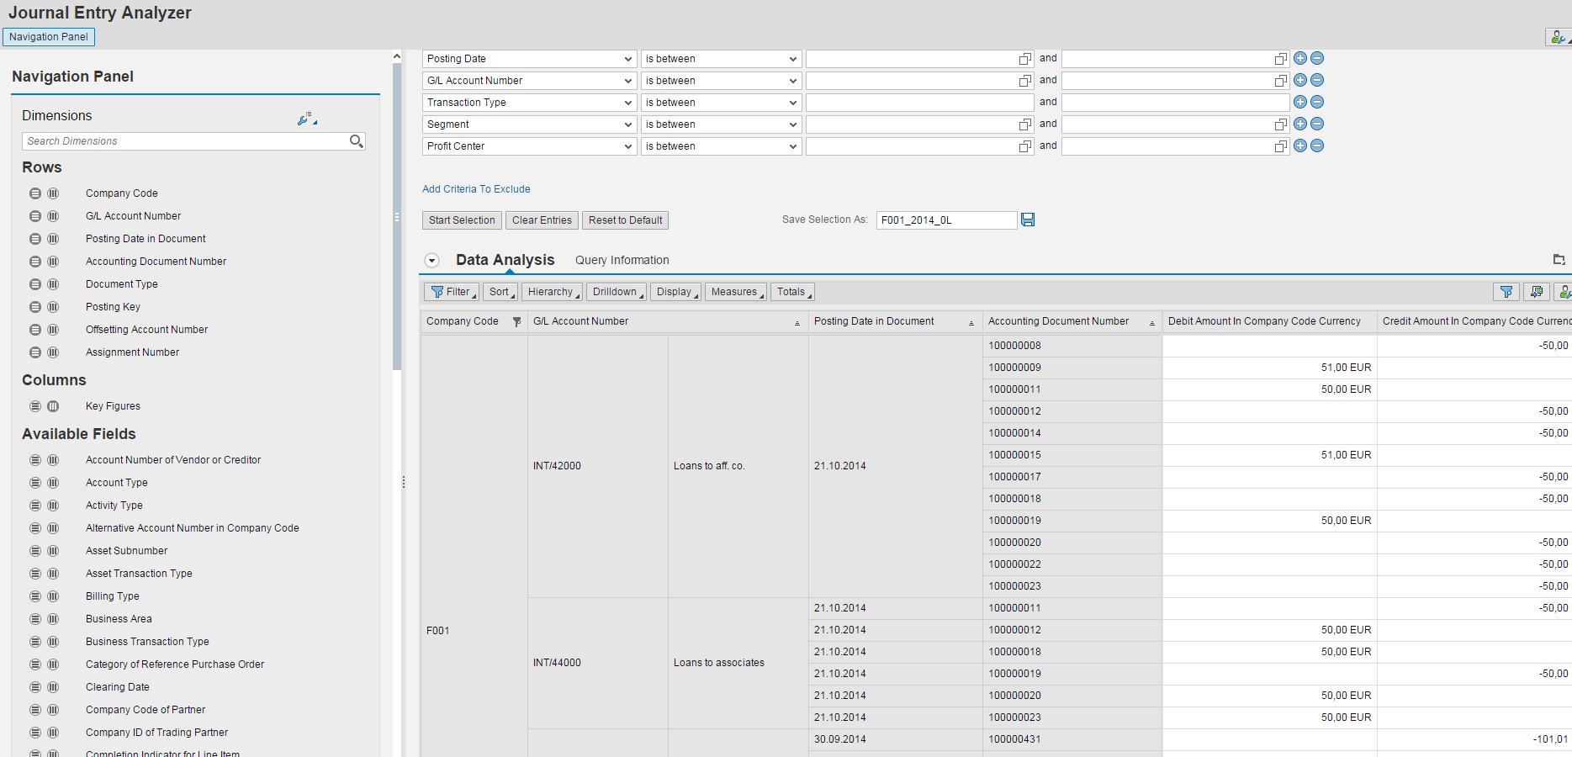Click the Assignment Number dimension

pyautogui.click(x=132, y=352)
